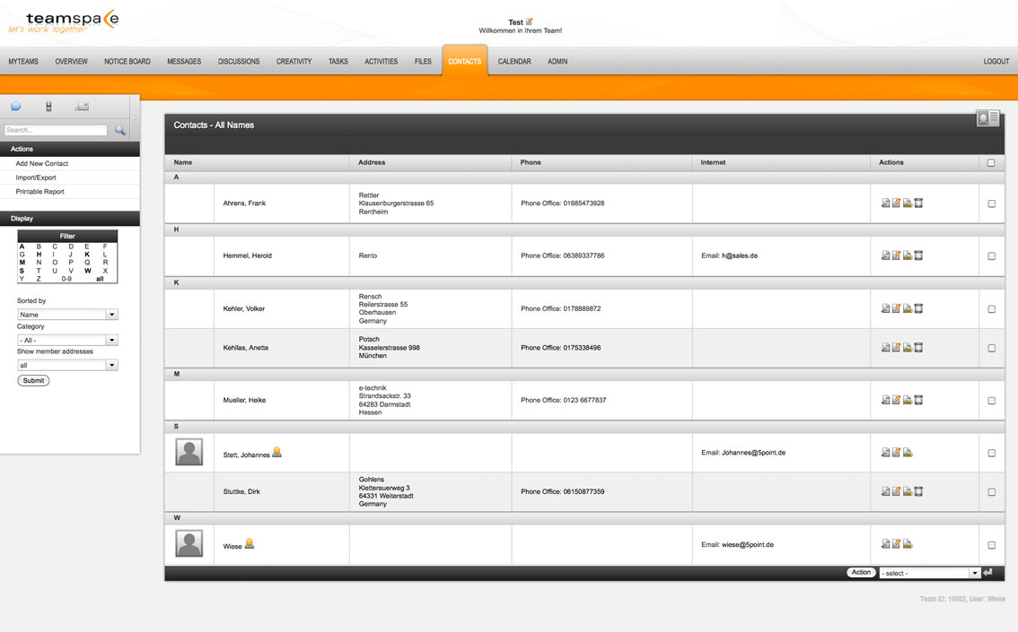Screen dimensions: 1018x632
Task: Expand the Category All dropdown
Action: tap(66, 340)
